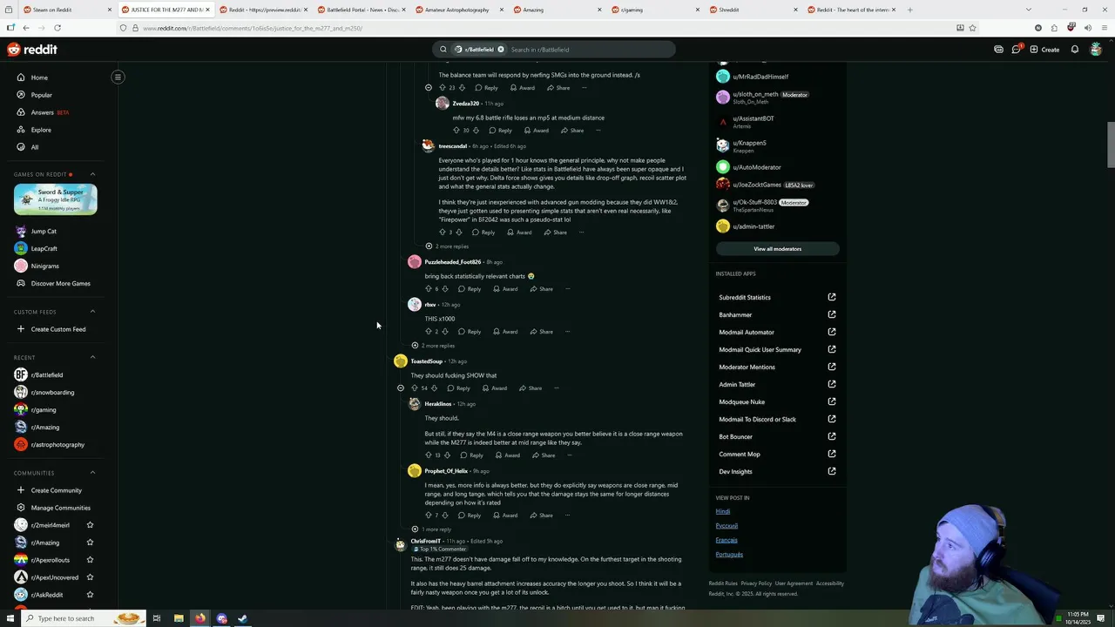Image resolution: width=1115 pixels, height=627 pixels.
Task: Open the user avatar menu in header
Action: coord(1097,50)
